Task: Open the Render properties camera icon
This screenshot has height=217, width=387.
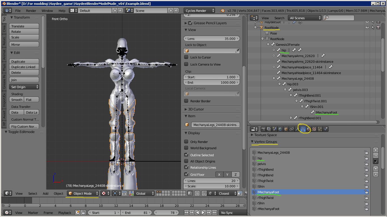Action: tap(263, 129)
